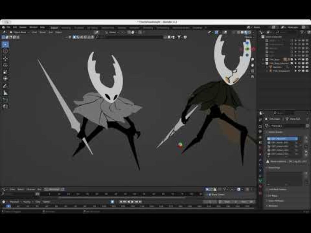Open the Edit menu
Image resolution: width=311 pixels, height=233 pixels.
15,27
